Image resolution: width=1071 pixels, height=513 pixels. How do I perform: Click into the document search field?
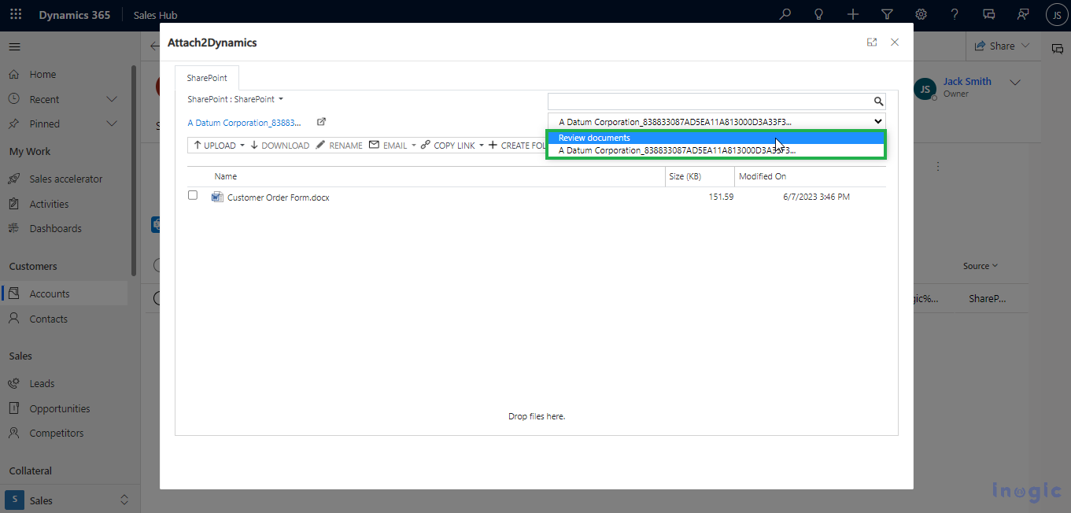(x=708, y=101)
